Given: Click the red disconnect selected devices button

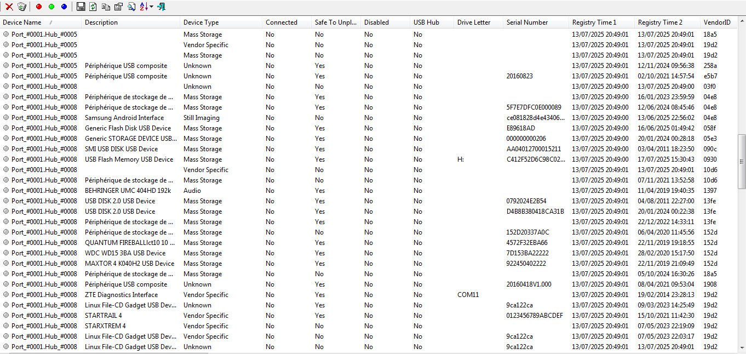Looking at the screenshot, I should (x=38, y=7).
